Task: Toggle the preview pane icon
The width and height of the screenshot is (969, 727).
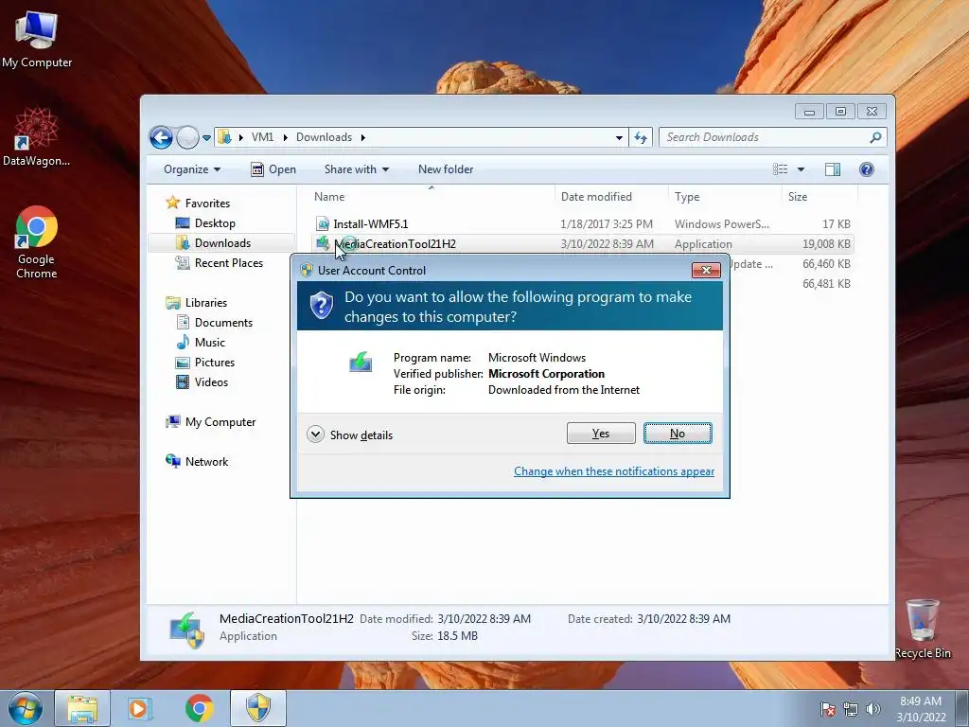Action: (833, 169)
